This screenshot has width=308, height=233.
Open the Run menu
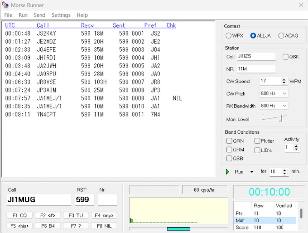[23, 15]
